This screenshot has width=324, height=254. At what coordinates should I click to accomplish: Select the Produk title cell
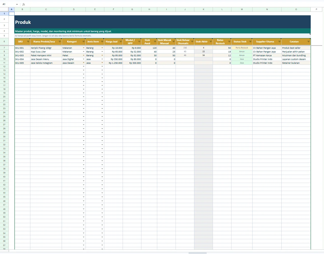click(163, 22)
